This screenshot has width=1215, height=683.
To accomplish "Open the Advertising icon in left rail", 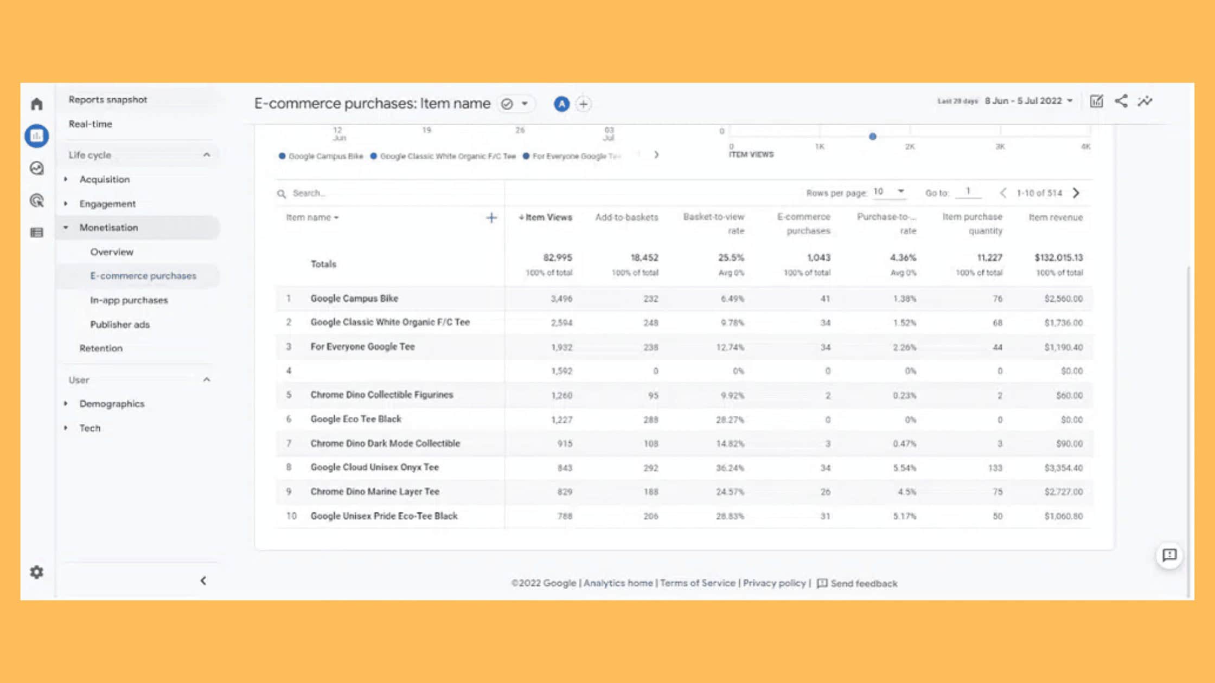I will coord(36,201).
